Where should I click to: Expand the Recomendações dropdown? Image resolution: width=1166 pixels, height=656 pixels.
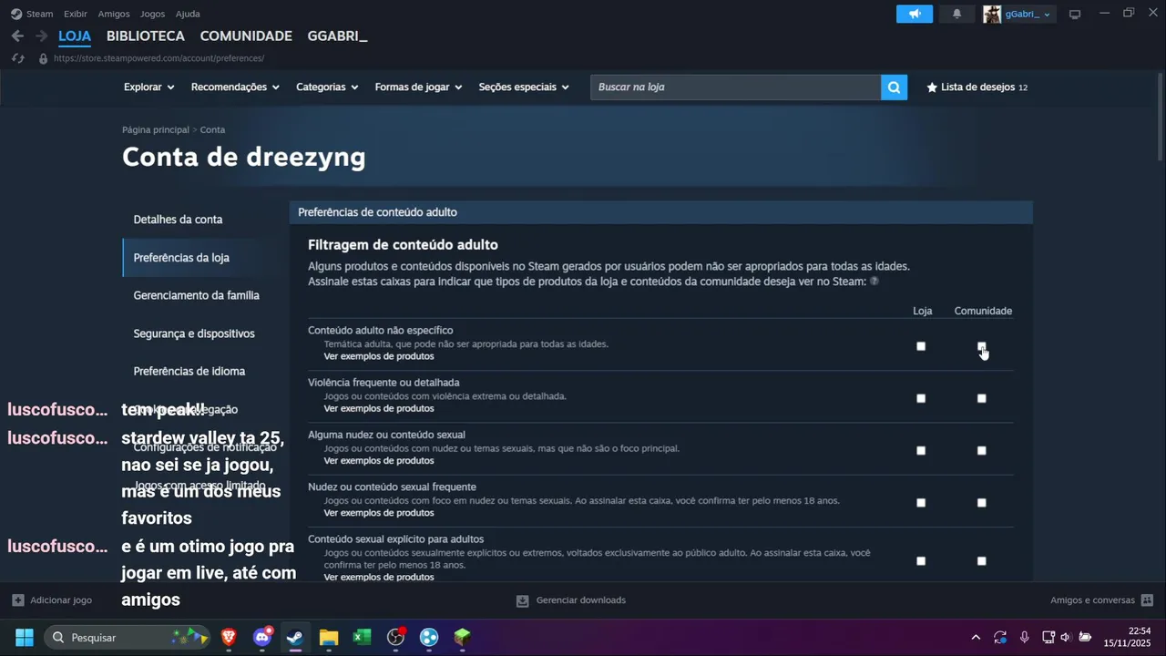point(235,87)
